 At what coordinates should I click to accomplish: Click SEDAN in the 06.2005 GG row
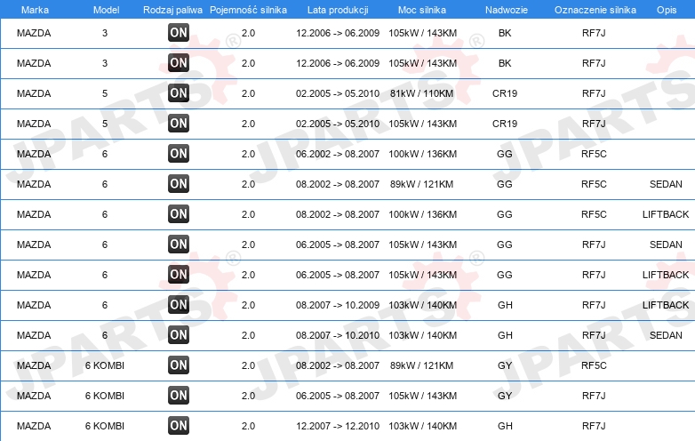click(x=666, y=245)
